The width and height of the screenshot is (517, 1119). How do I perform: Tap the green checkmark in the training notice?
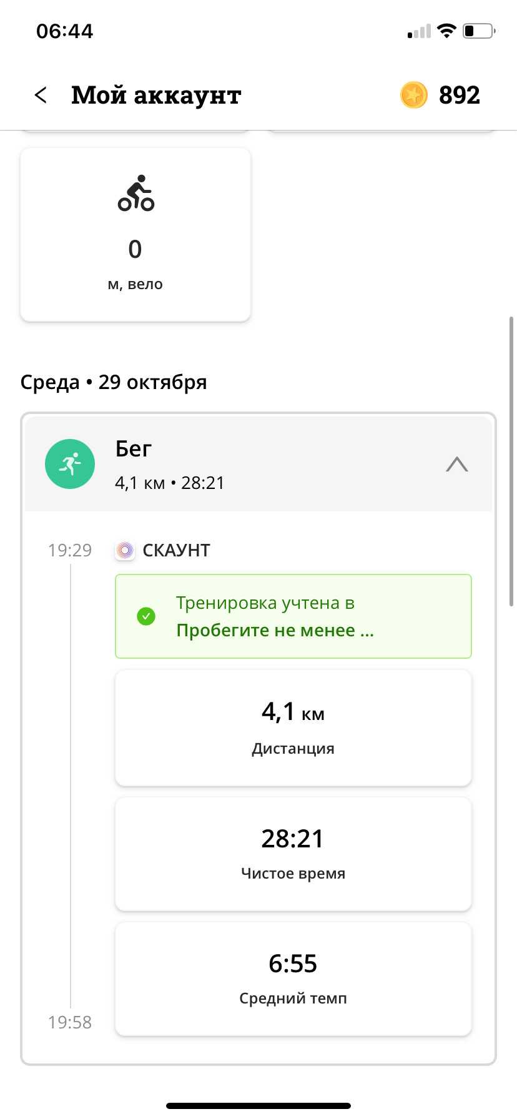pyautogui.click(x=146, y=616)
